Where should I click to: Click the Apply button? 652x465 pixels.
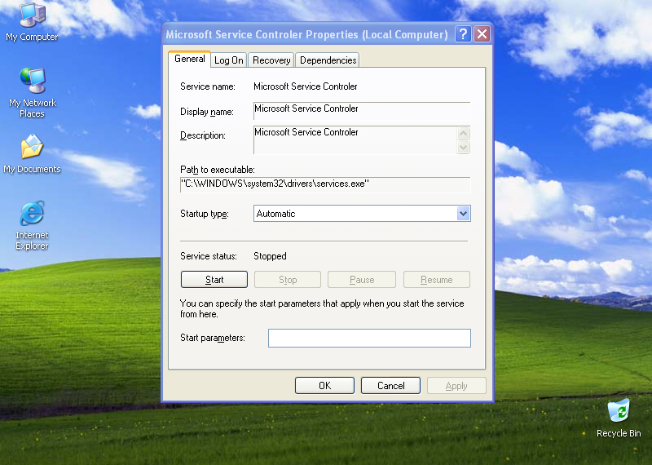tap(456, 386)
